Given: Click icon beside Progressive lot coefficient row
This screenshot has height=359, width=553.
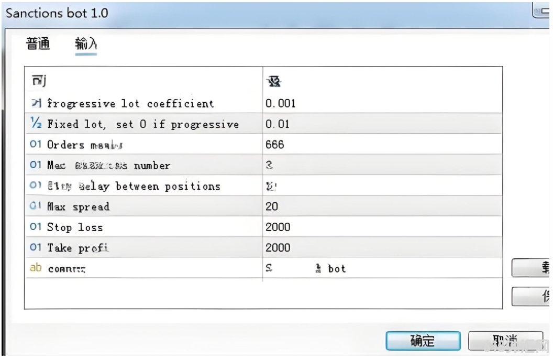Looking at the screenshot, I should [x=36, y=103].
